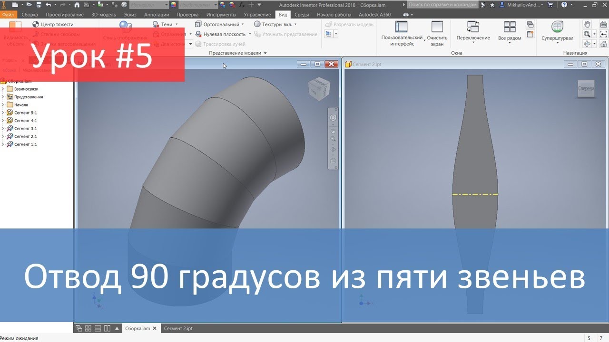Click the cascade layout icon in bottom tab bar
Screen dimensions: 609x342
click(x=79, y=328)
